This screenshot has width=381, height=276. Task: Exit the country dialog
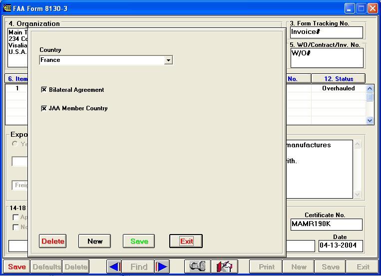[186, 241]
